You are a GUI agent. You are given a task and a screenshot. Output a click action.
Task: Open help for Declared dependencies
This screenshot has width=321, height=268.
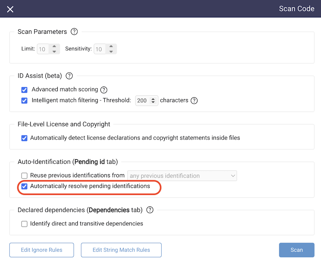(x=150, y=210)
